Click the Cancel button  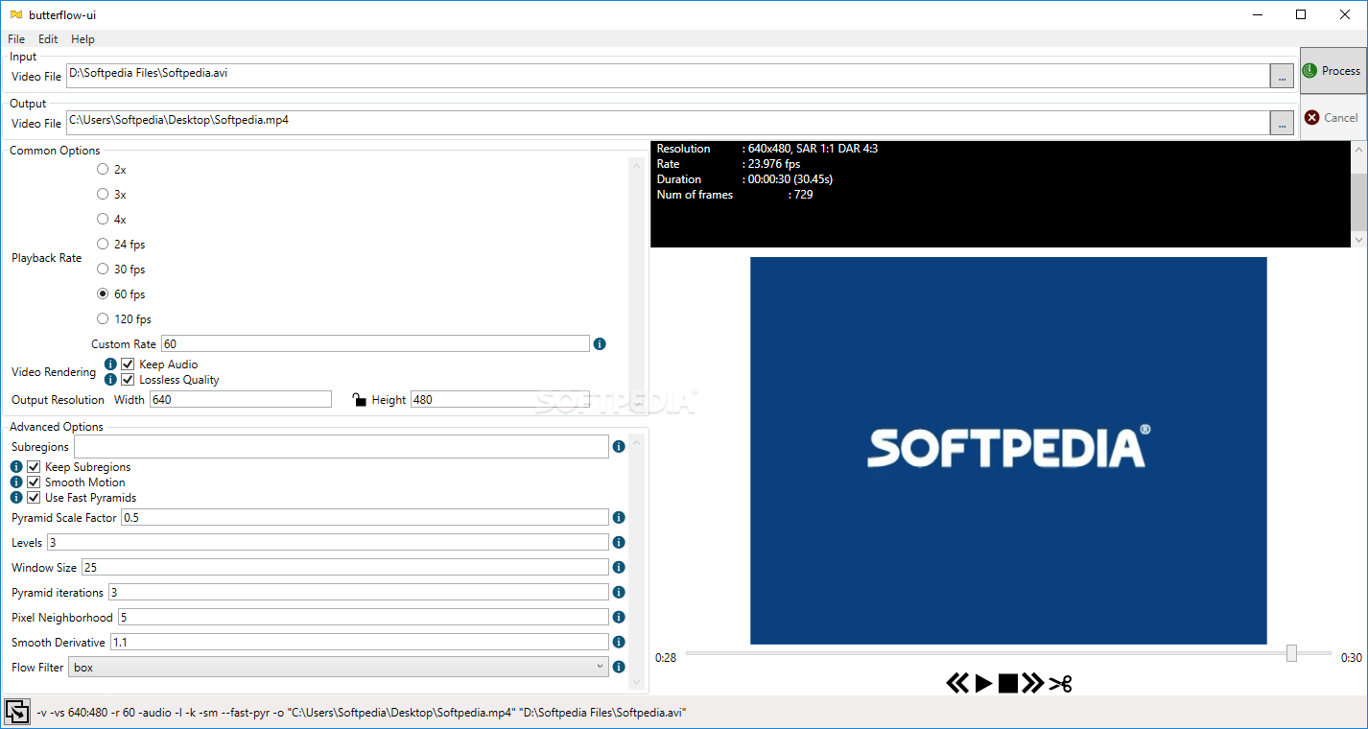click(1333, 118)
